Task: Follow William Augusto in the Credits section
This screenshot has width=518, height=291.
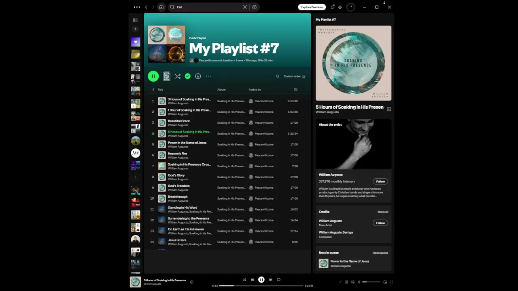Action: click(x=380, y=223)
